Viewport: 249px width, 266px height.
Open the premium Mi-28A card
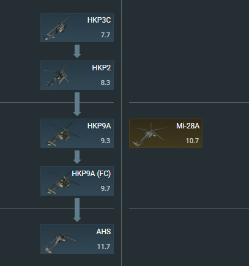[x=166, y=133]
